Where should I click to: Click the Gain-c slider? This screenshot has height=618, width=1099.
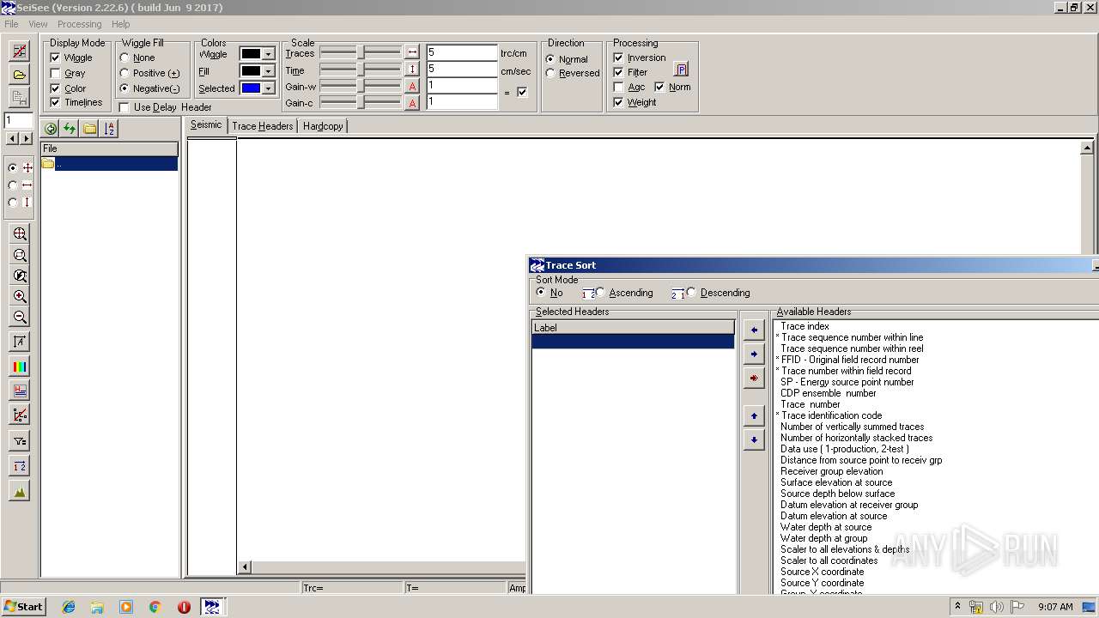click(x=360, y=103)
